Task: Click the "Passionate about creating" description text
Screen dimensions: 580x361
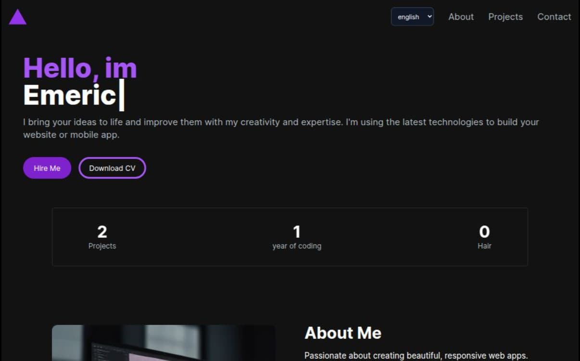Action: pos(416,356)
